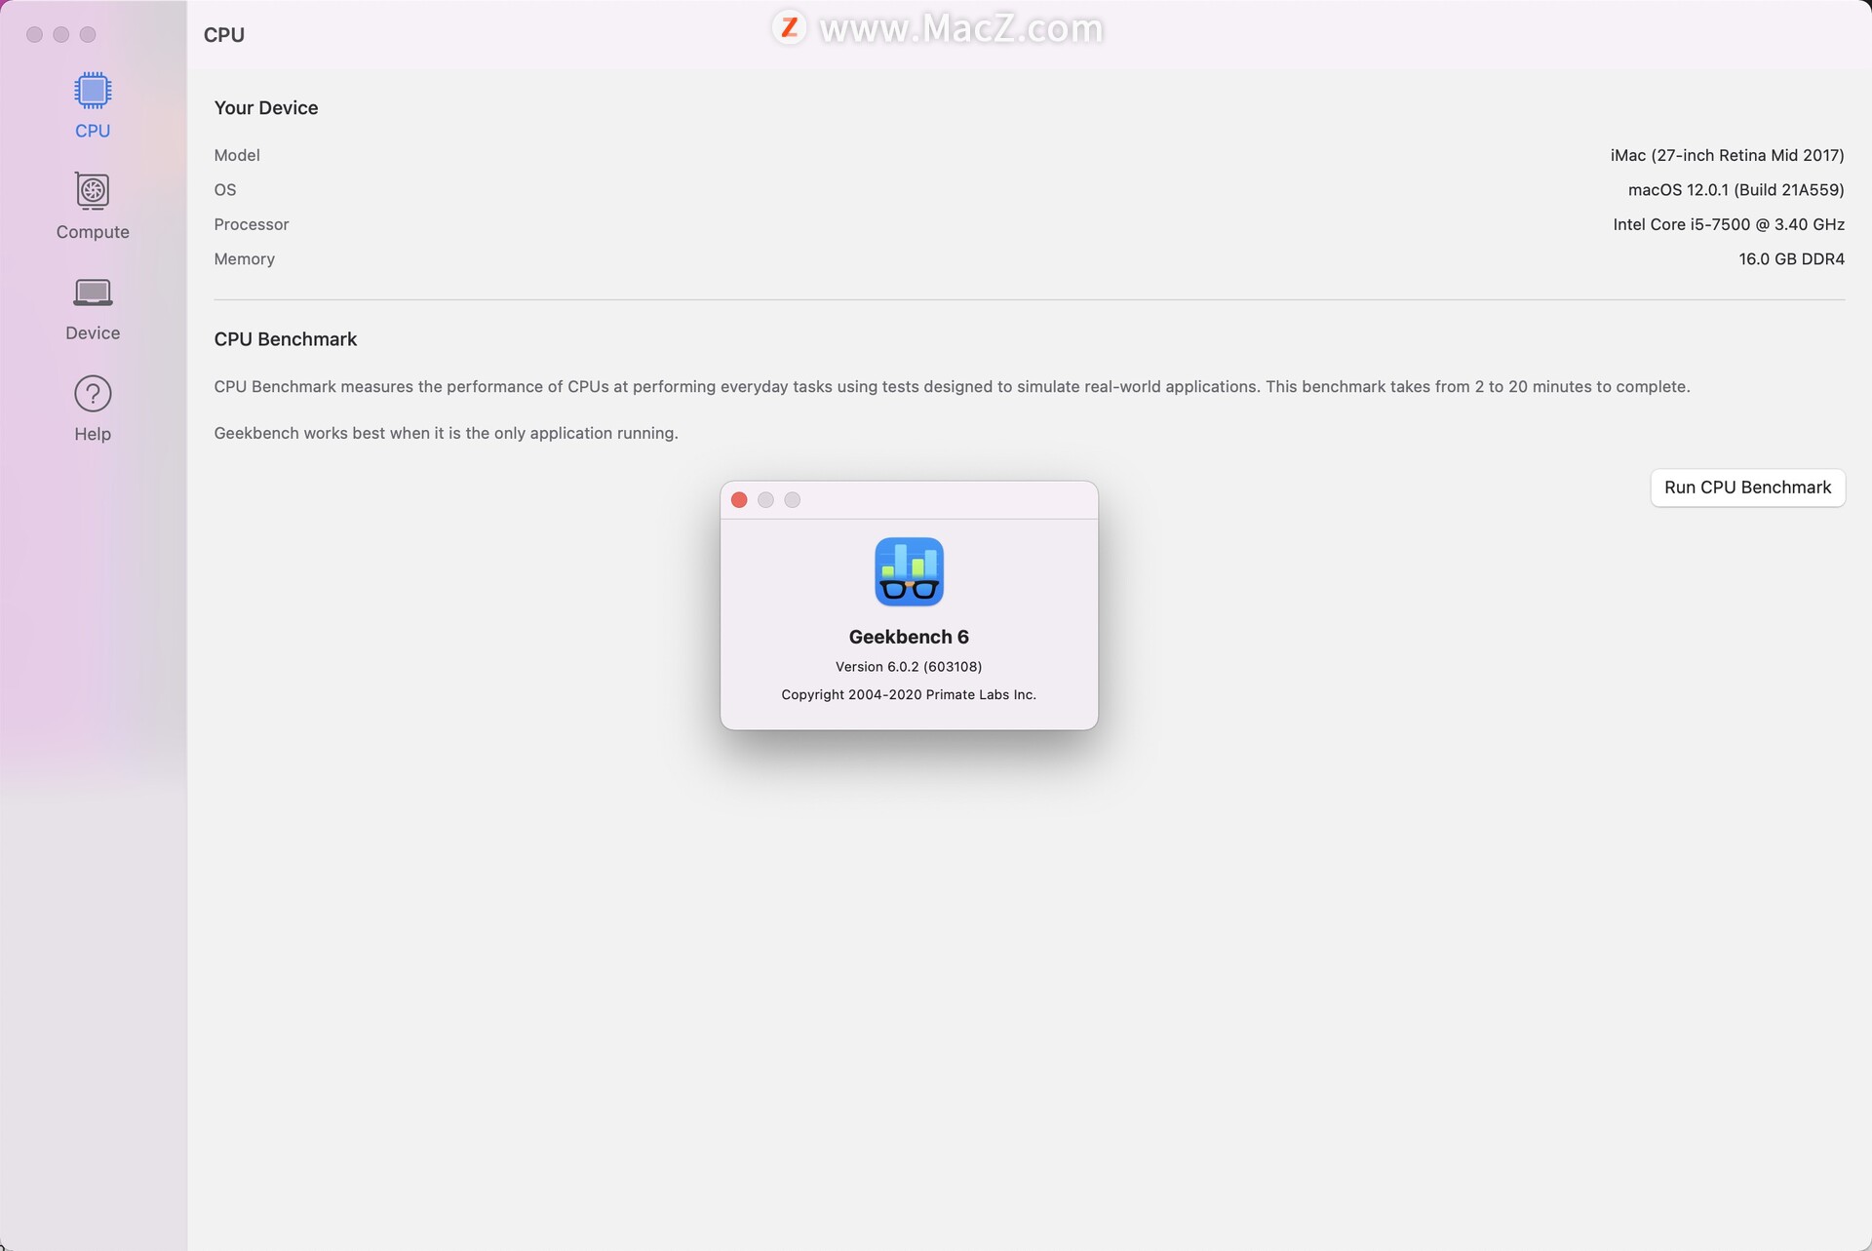
Task: Expand processor details dropdown
Action: (252, 223)
